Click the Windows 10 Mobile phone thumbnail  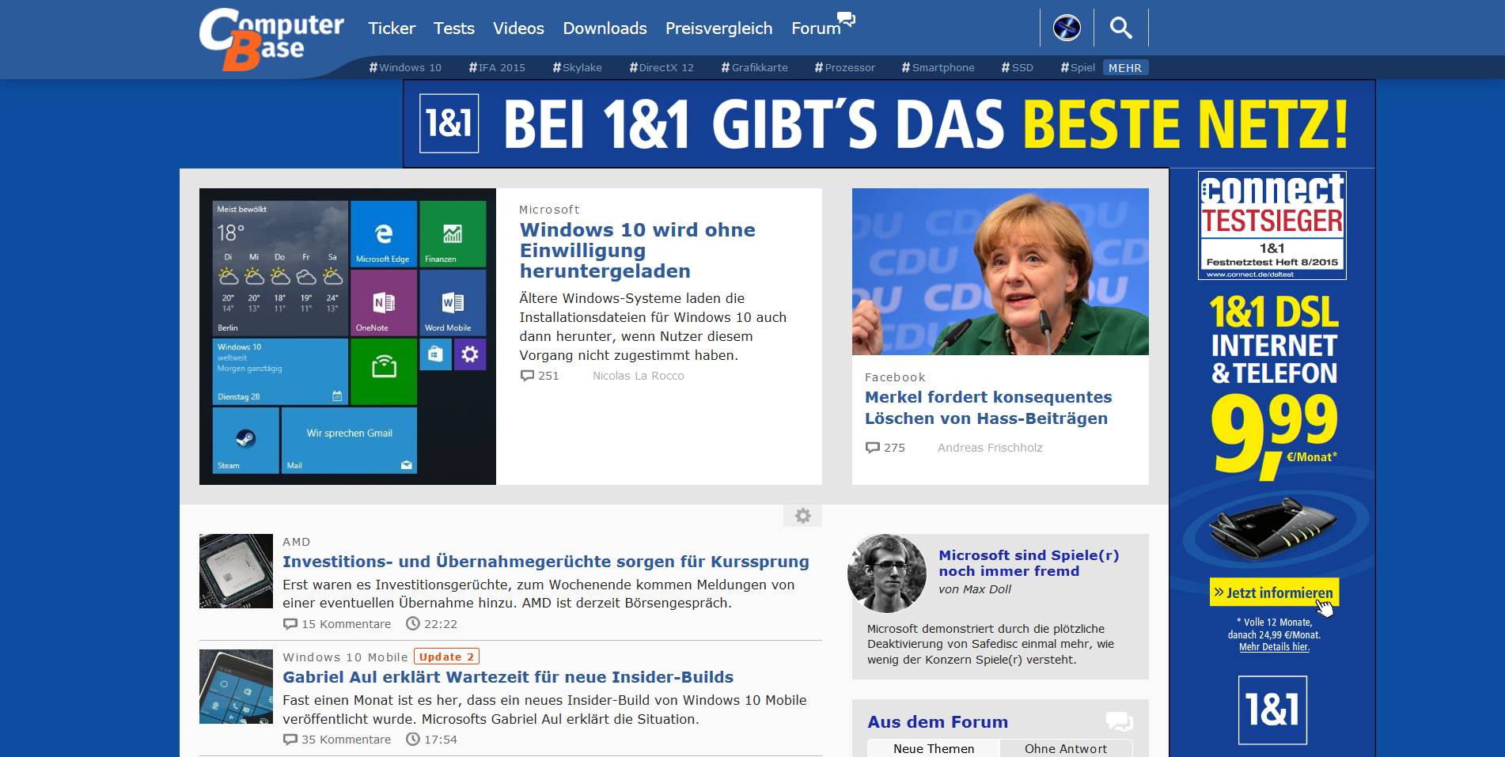pos(236,687)
